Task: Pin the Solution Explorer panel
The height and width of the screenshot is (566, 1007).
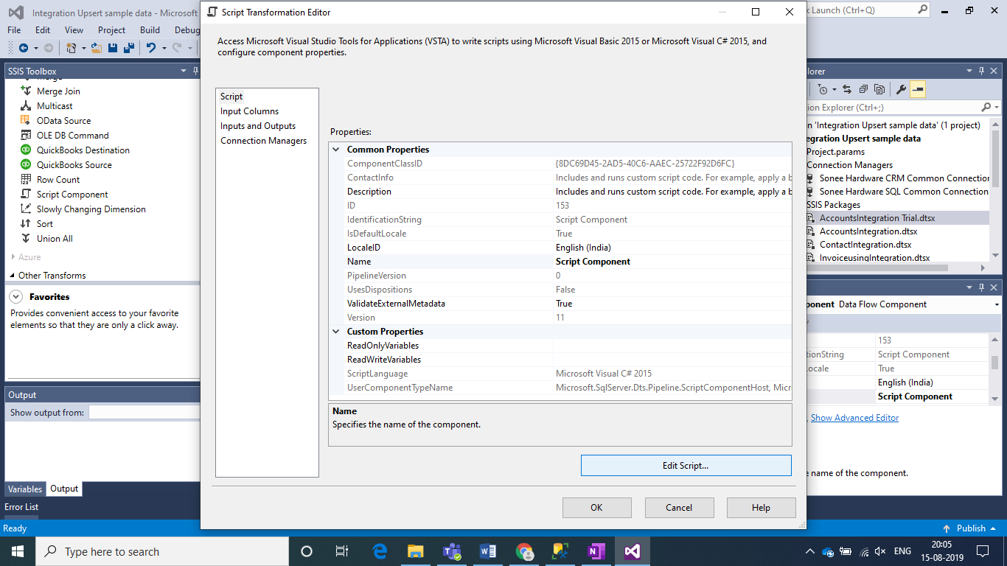Action: point(980,71)
